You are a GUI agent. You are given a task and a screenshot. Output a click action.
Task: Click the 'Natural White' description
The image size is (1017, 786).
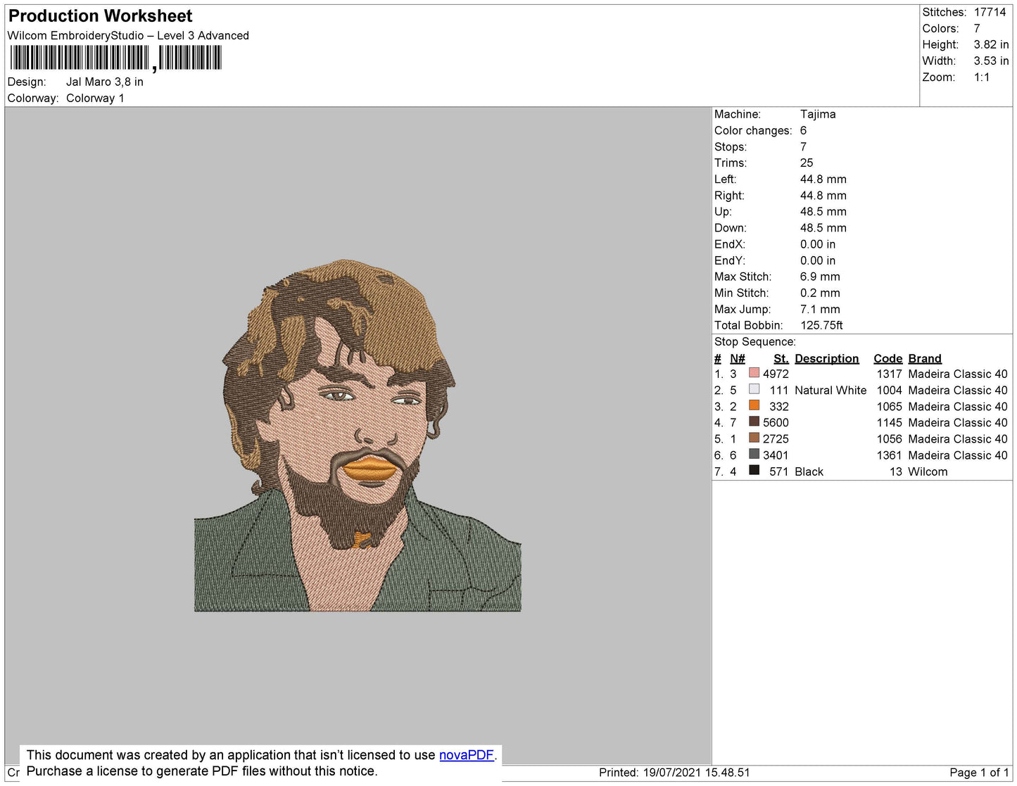coord(830,390)
